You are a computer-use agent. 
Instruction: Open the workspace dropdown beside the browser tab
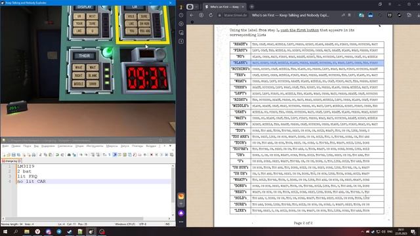pyautogui.click(x=196, y=7)
